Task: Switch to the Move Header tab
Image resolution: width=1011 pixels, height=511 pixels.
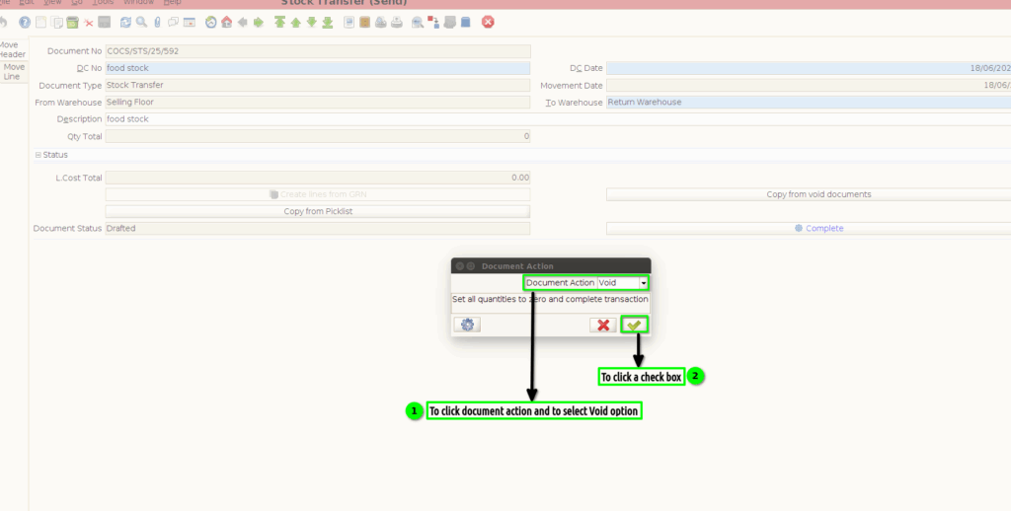Action: click(12, 49)
